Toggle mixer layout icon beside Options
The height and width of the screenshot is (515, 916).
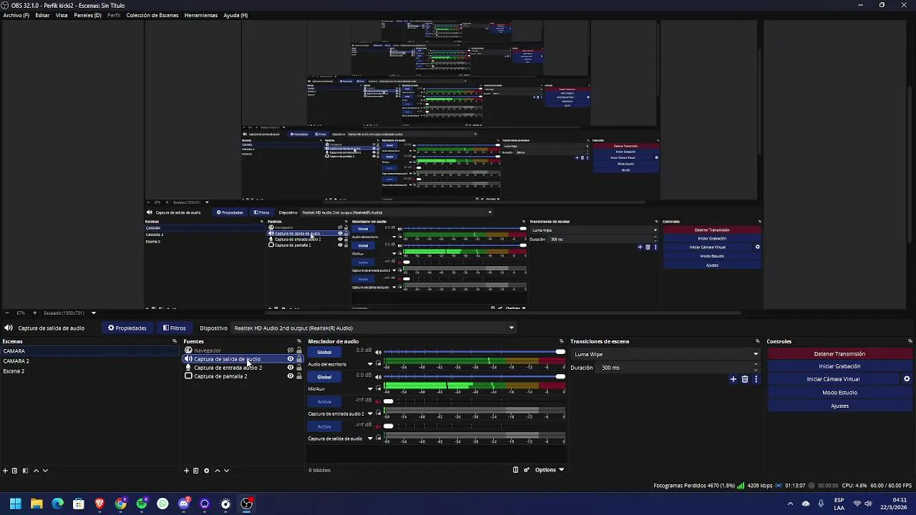click(515, 470)
